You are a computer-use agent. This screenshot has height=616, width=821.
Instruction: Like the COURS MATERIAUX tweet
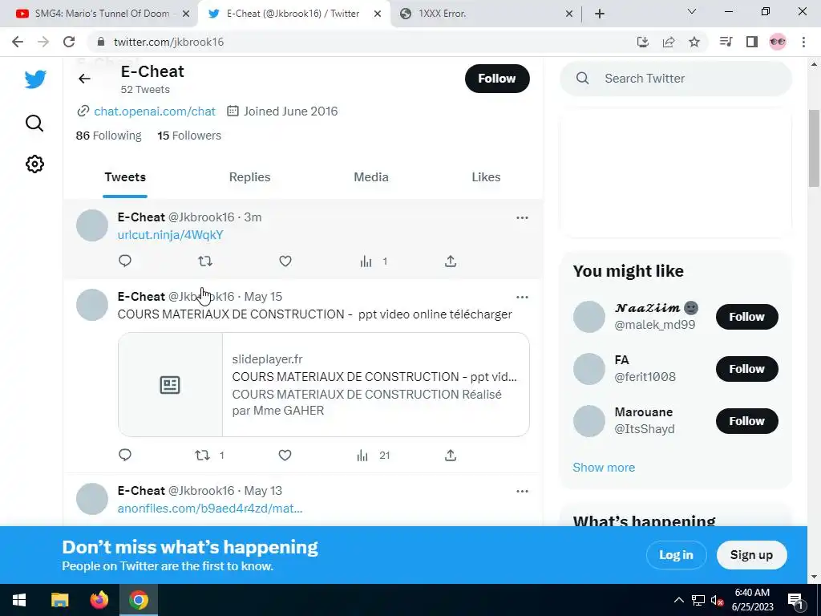[285, 456]
